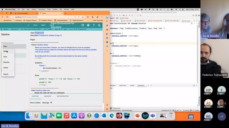The image size is (229, 128).
Task: Open Trash from the Dock
Action: (171, 116)
